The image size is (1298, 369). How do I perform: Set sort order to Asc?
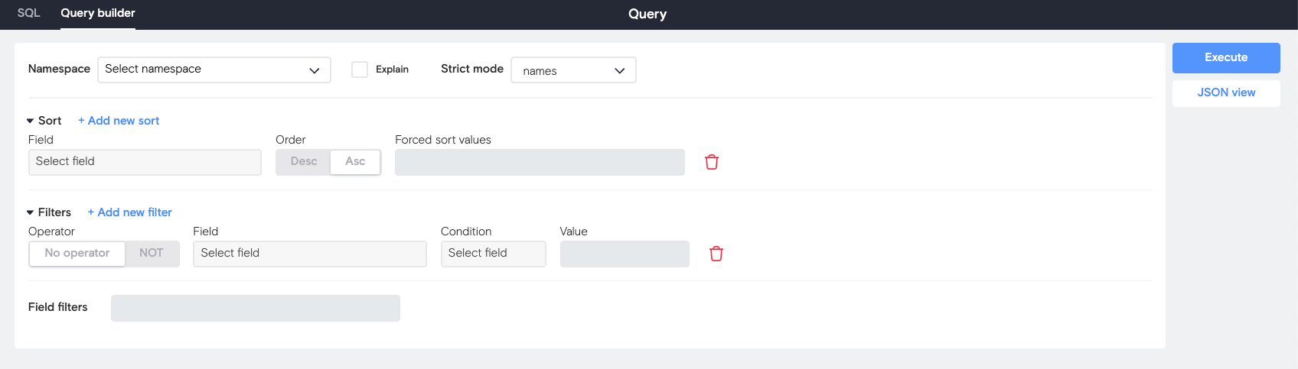coord(355,162)
